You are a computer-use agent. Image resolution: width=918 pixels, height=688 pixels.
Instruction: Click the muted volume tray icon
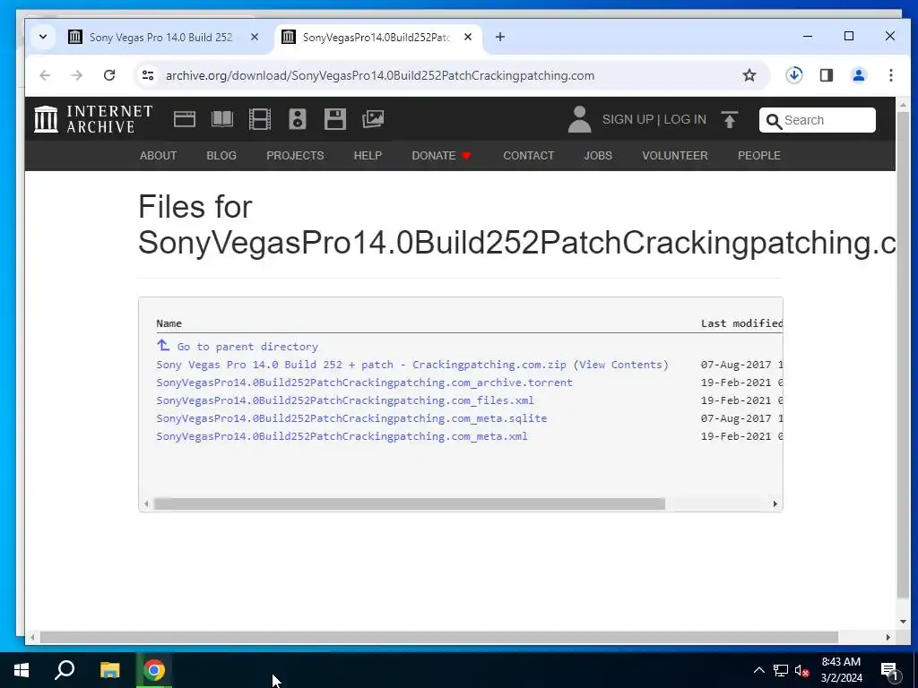pos(802,670)
